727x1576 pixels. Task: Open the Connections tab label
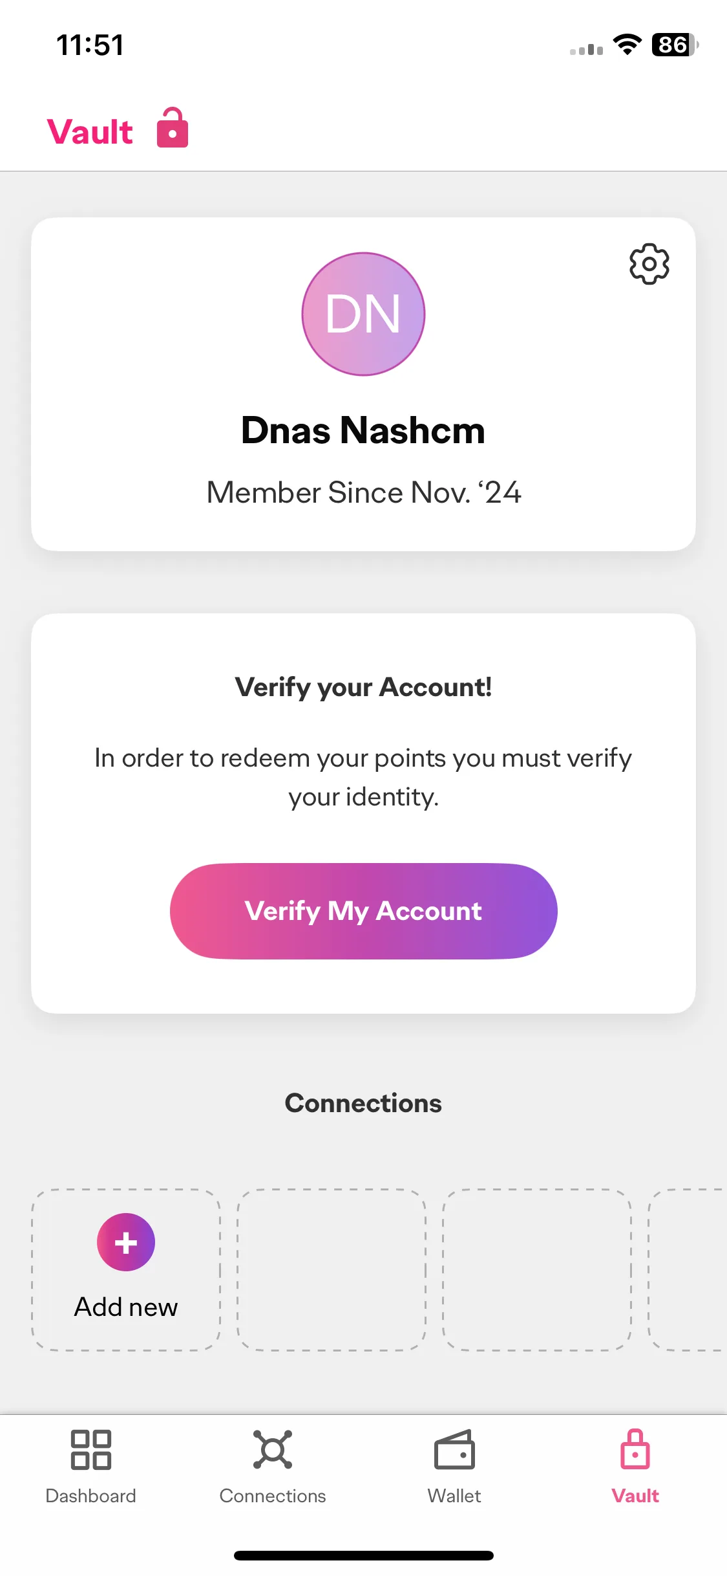pos(273,1496)
